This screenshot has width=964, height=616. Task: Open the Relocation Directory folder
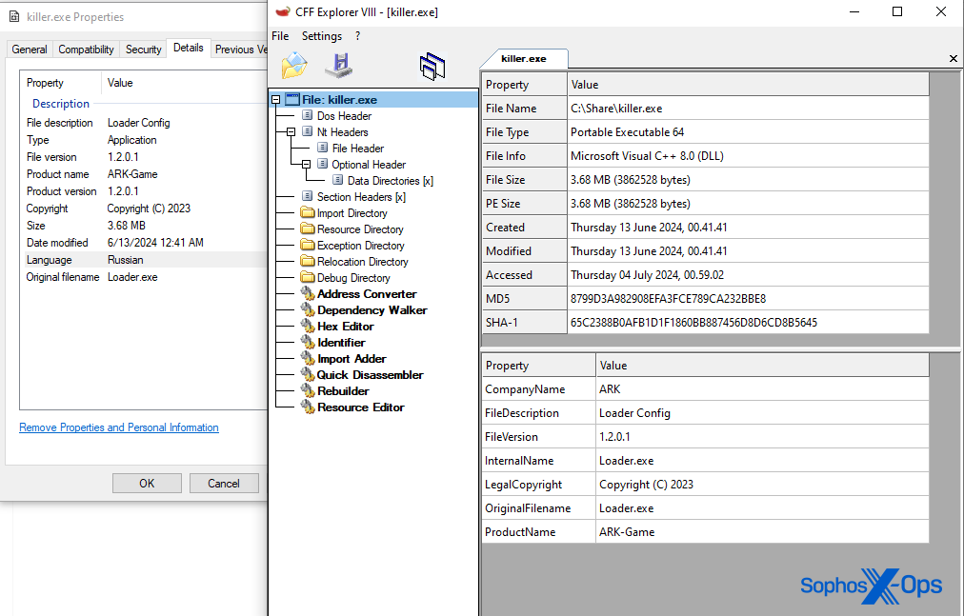(x=363, y=262)
